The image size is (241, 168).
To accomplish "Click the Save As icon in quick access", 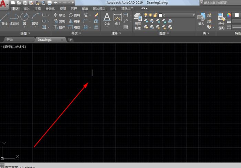I will pyautogui.click(x=31, y=2).
